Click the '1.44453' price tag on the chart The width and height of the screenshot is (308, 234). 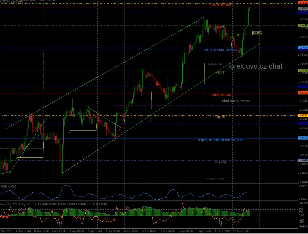click(257, 33)
